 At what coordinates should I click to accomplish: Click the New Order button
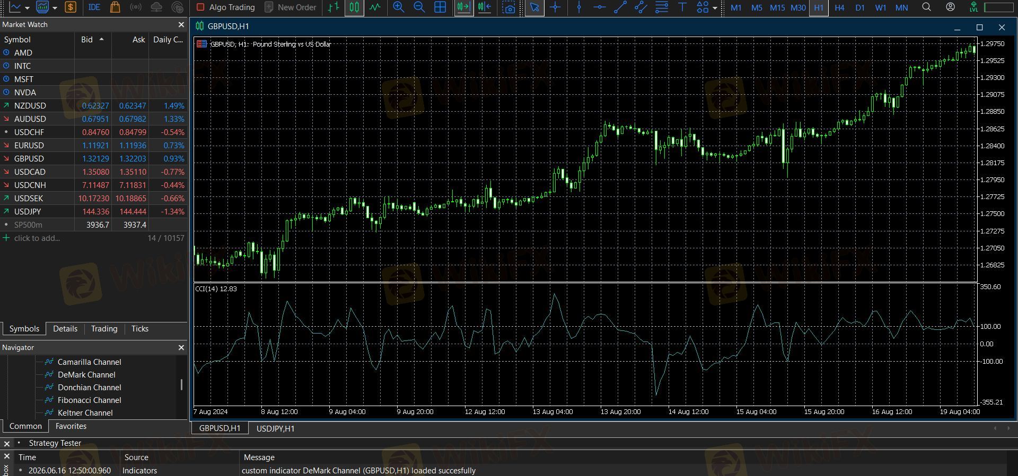(x=290, y=7)
